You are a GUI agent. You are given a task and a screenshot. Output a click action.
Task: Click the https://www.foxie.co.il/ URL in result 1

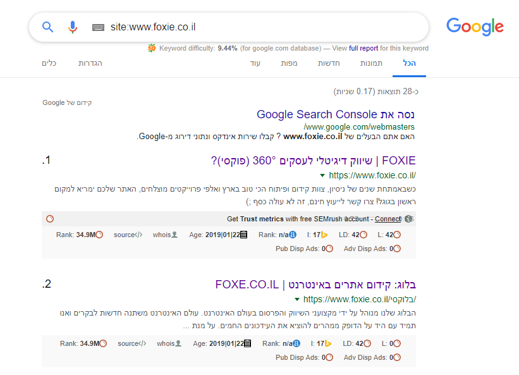(x=372, y=175)
